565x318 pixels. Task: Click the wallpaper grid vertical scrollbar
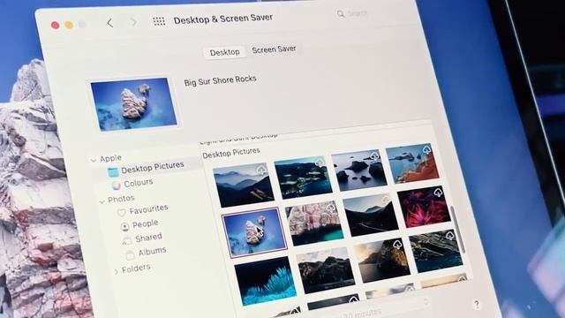pyautogui.click(x=457, y=230)
